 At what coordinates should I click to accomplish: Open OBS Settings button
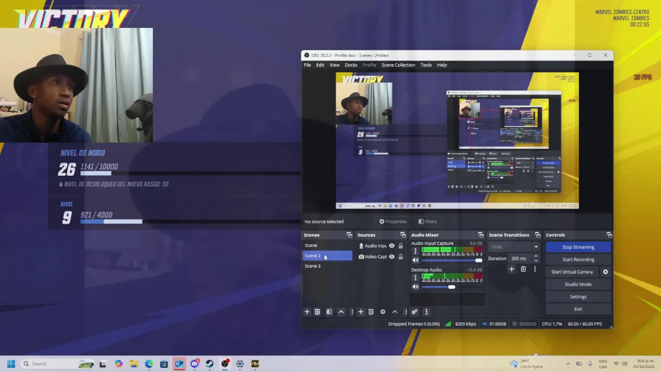click(x=578, y=297)
